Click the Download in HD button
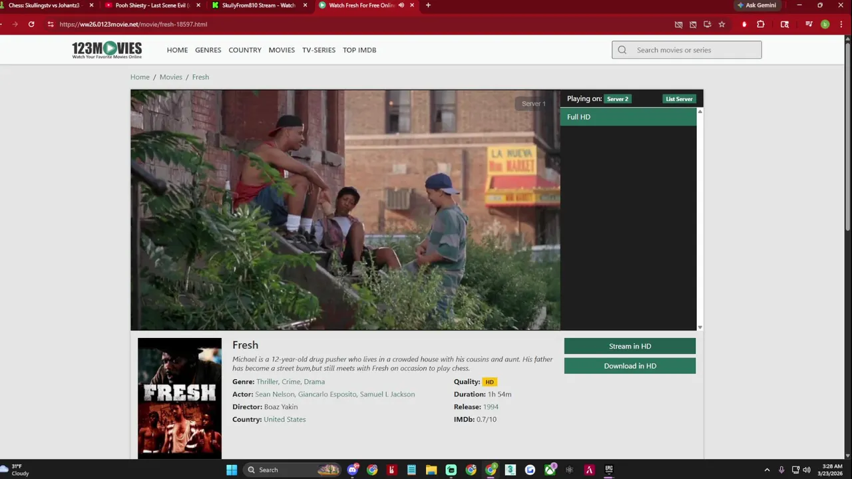852x479 pixels. (630, 366)
